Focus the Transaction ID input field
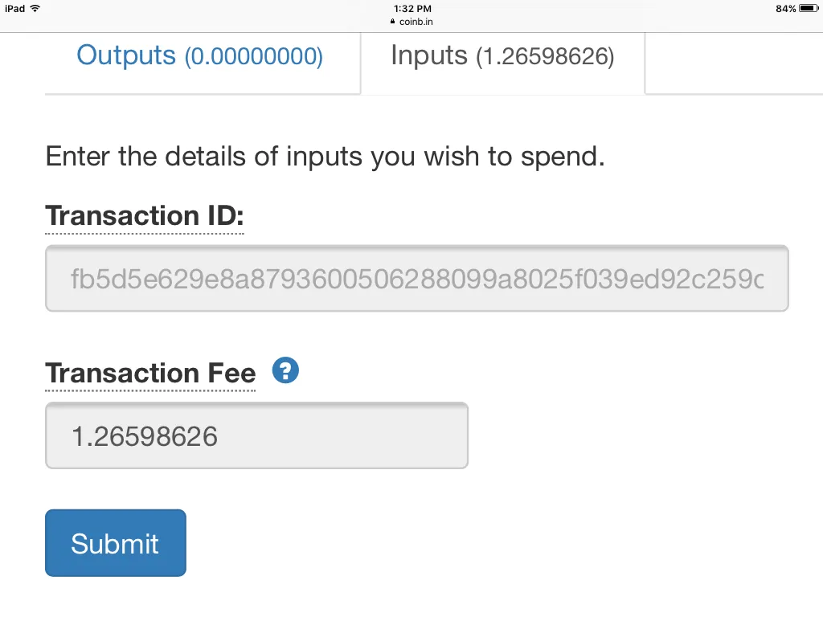823x617 pixels. pyautogui.click(x=417, y=279)
